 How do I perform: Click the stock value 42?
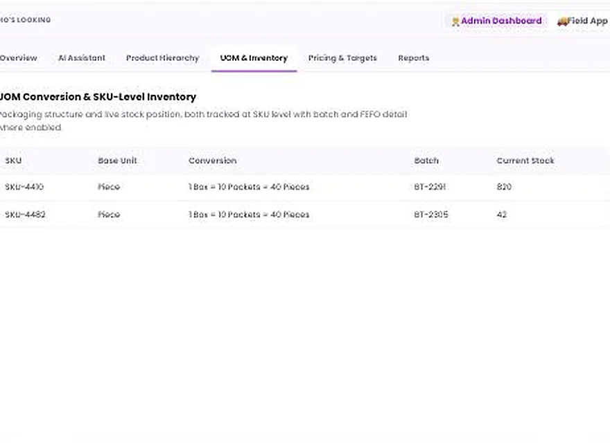502,215
